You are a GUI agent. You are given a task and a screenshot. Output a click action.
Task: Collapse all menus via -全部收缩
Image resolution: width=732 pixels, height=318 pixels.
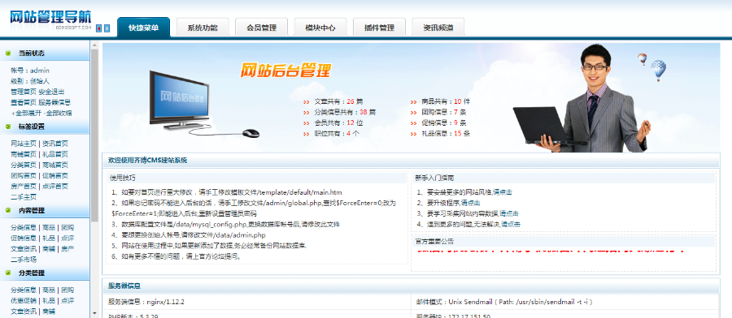point(58,113)
